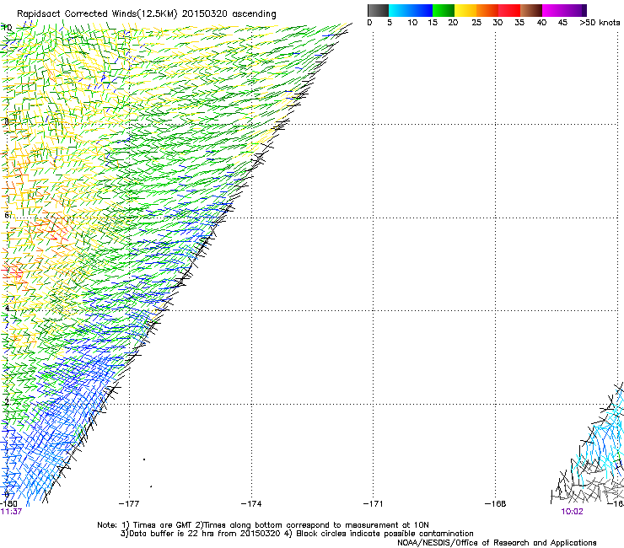This screenshot has height=548, width=624.
Task: Click the NOAA/NESDIS credit text
Action: click(497, 543)
